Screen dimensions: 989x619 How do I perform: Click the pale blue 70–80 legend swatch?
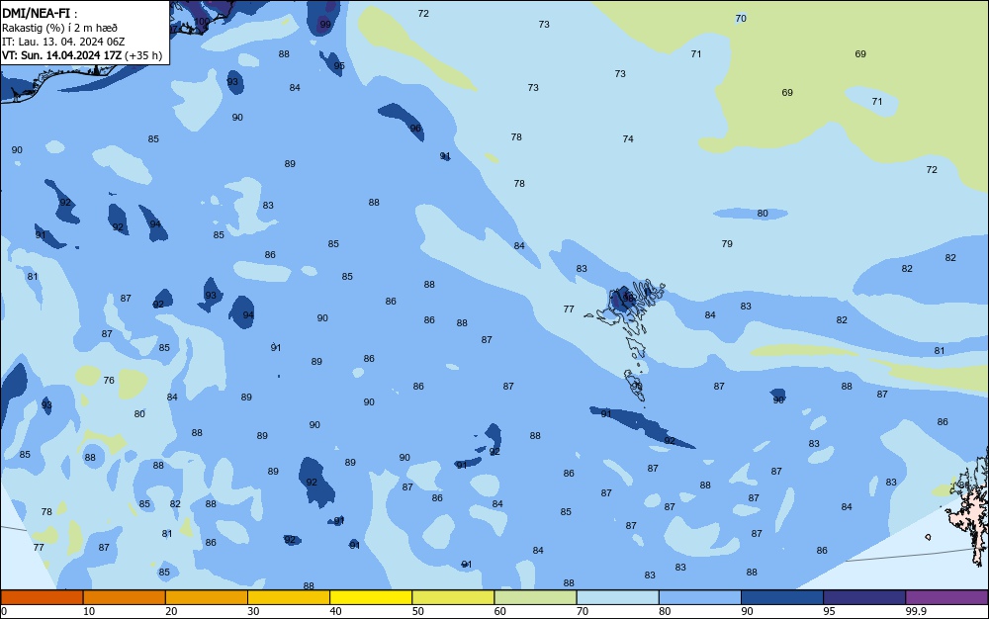pyautogui.click(x=617, y=597)
